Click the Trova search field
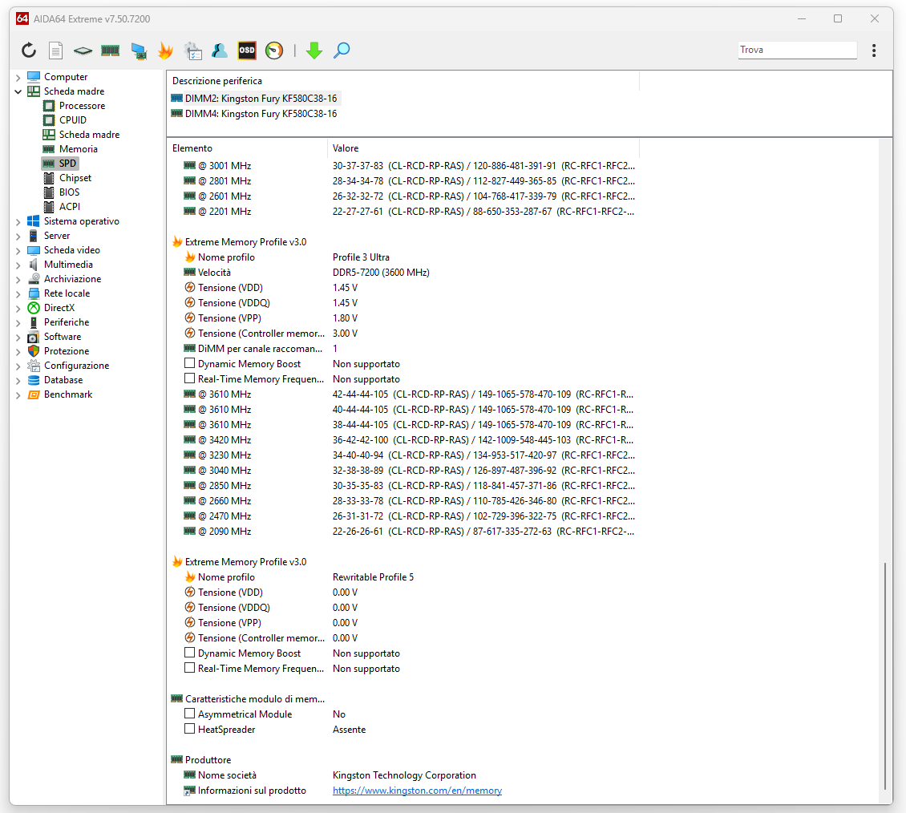Viewport: 906px width, 813px height. 798,50
